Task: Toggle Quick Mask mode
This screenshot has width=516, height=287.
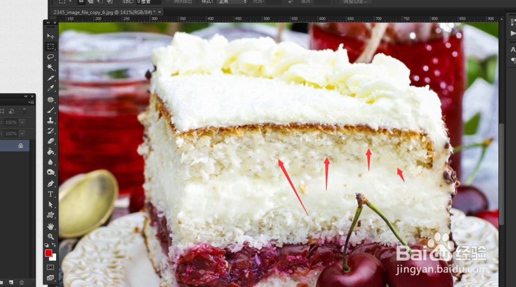Action: (51, 267)
